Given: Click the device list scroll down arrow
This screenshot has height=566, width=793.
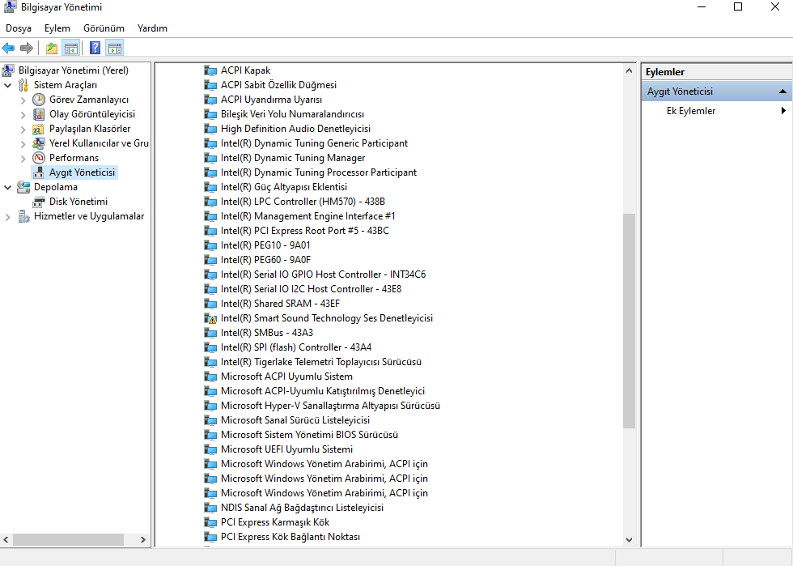Looking at the screenshot, I should click(x=629, y=539).
